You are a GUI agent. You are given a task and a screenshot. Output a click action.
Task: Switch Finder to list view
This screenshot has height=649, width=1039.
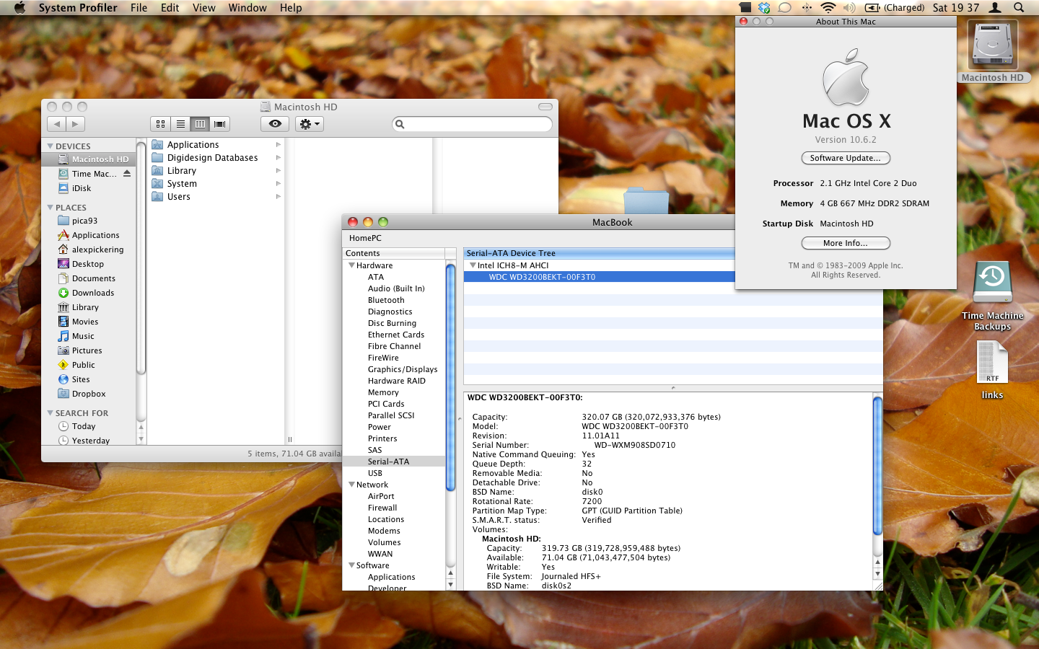pyautogui.click(x=180, y=124)
